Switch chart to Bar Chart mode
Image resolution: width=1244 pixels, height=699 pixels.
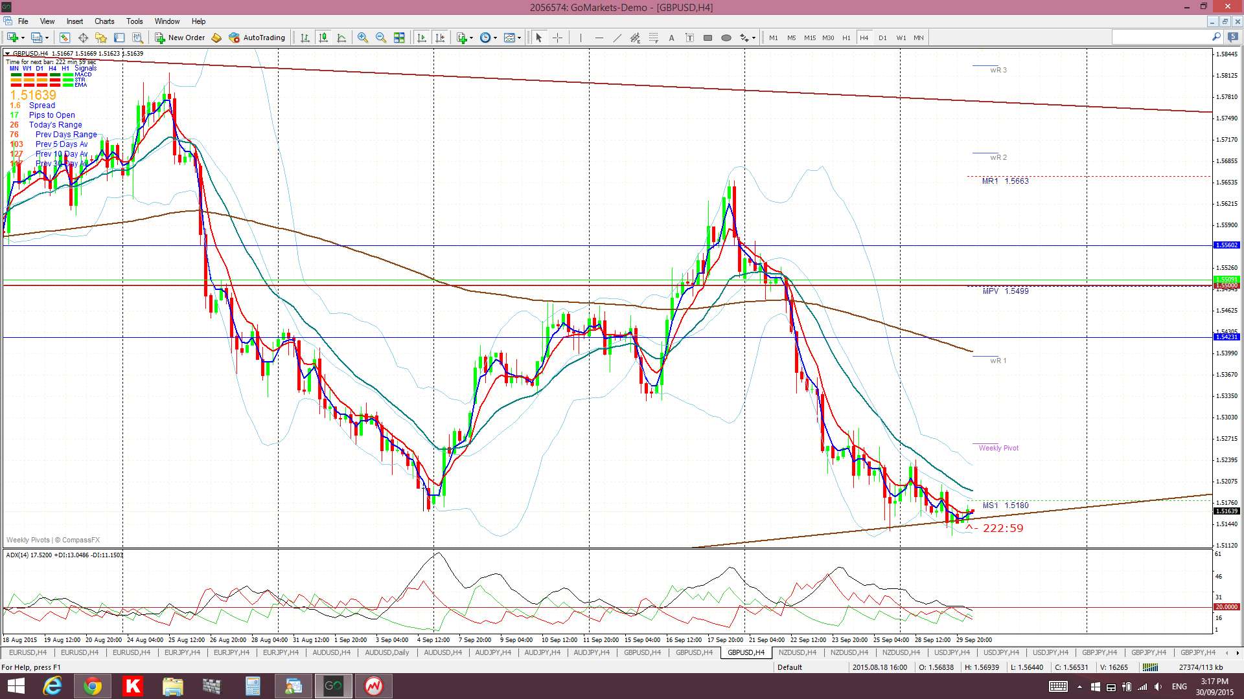pyautogui.click(x=305, y=38)
